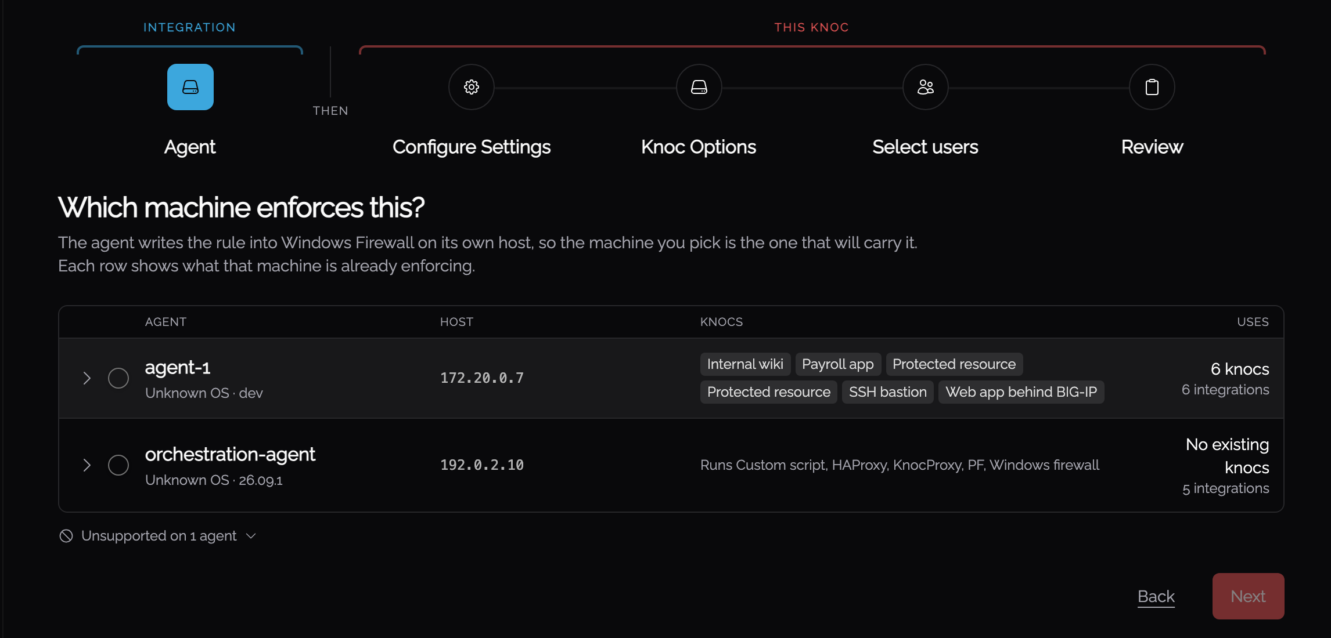Click the Runs Custom script, HAProxy description
Viewport: 1331px width, 638px height.
click(x=900, y=465)
